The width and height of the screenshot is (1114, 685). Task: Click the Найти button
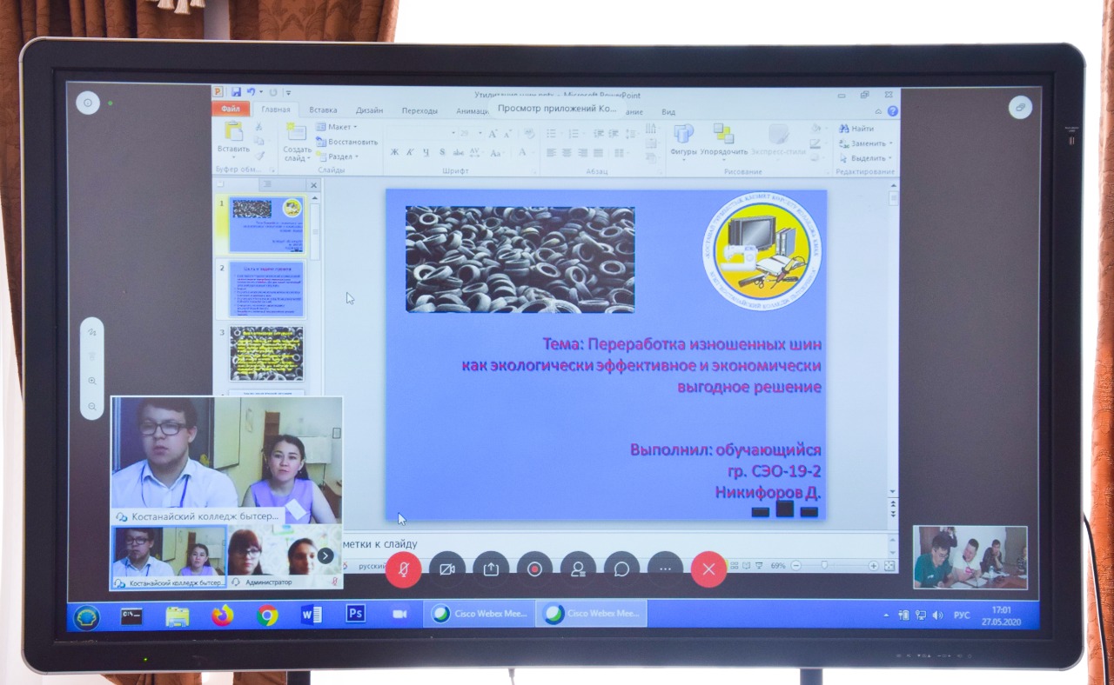pyautogui.click(x=856, y=129)
